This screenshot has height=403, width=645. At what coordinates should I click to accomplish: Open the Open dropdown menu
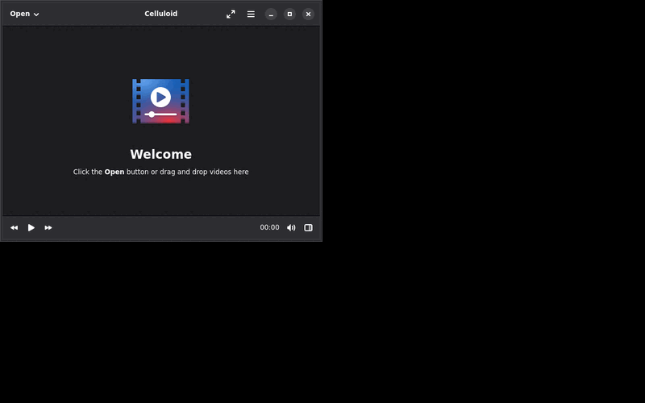(24, 14)
